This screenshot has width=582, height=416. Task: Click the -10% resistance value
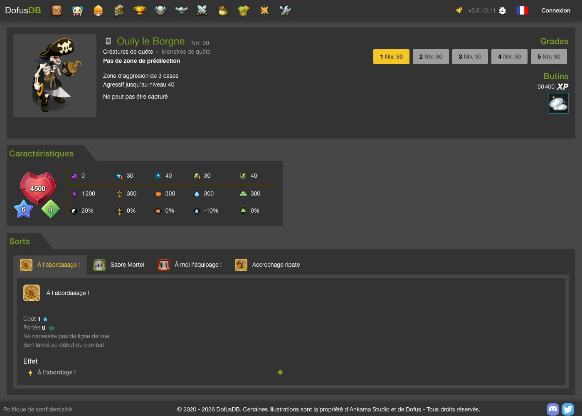[211, 210]
